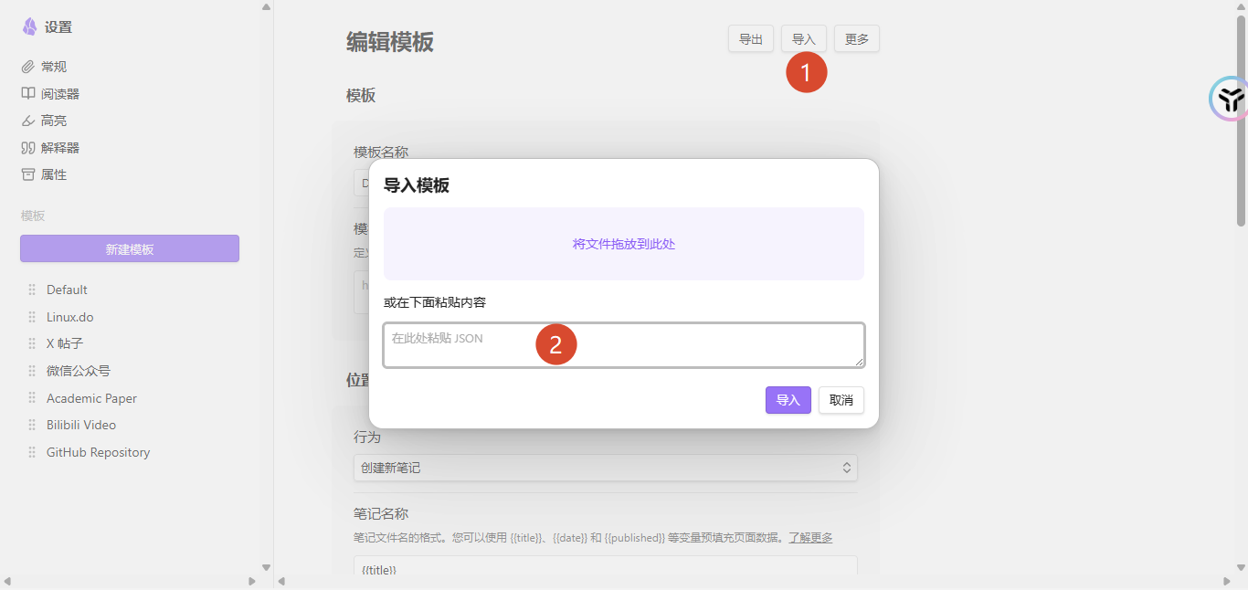This screenshot has width=1248, height=590.
Task: Cancel the import dialog with 取消
Action: 841,400
